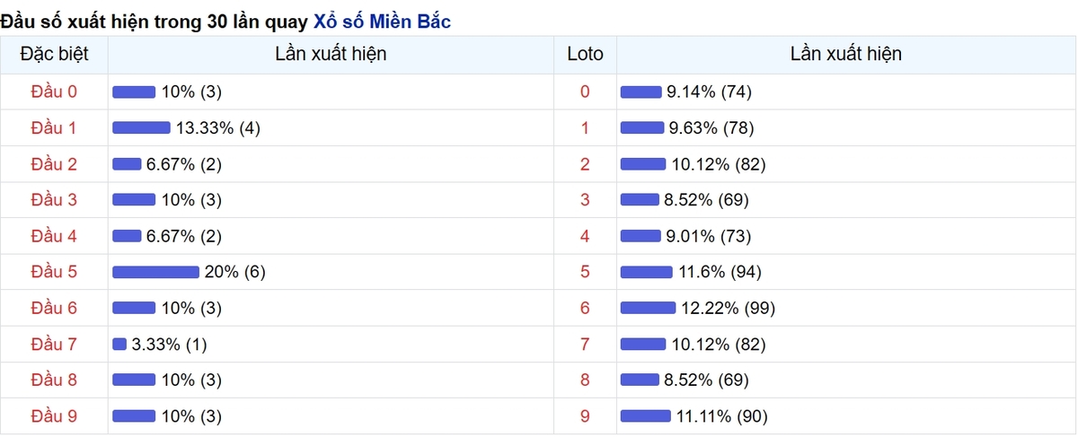Select Loto number 2 cell

pyautogui.click(x=586, y=164)
